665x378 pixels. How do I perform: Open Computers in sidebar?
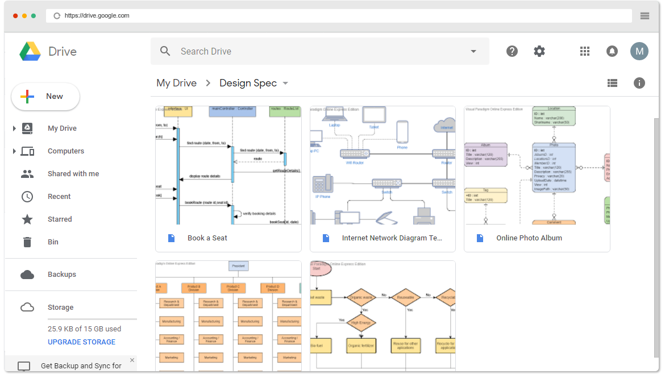click(66, 151)
